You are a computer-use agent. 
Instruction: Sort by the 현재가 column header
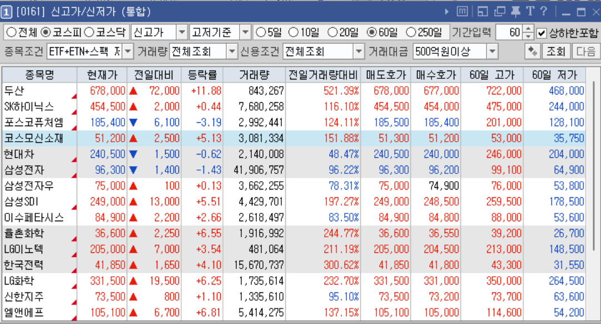tap(102, 74)
